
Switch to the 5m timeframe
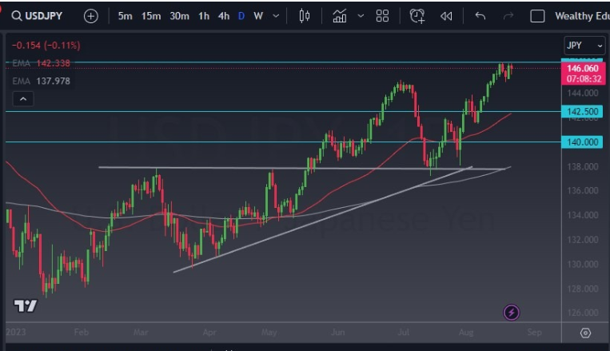click(x=125, y=16)
